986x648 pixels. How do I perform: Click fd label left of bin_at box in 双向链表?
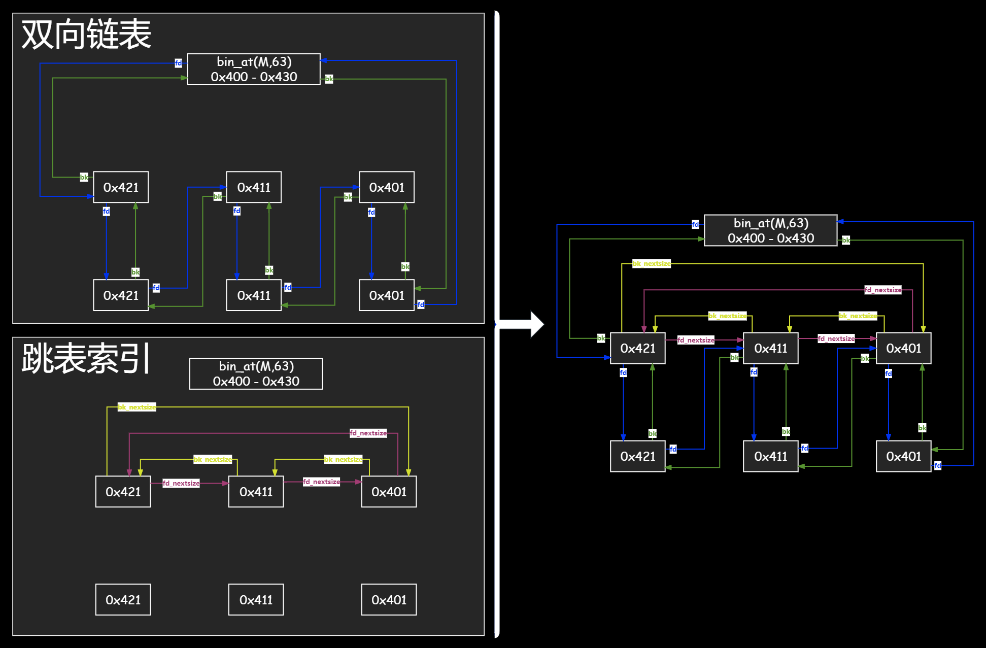(x=178, y=63)
